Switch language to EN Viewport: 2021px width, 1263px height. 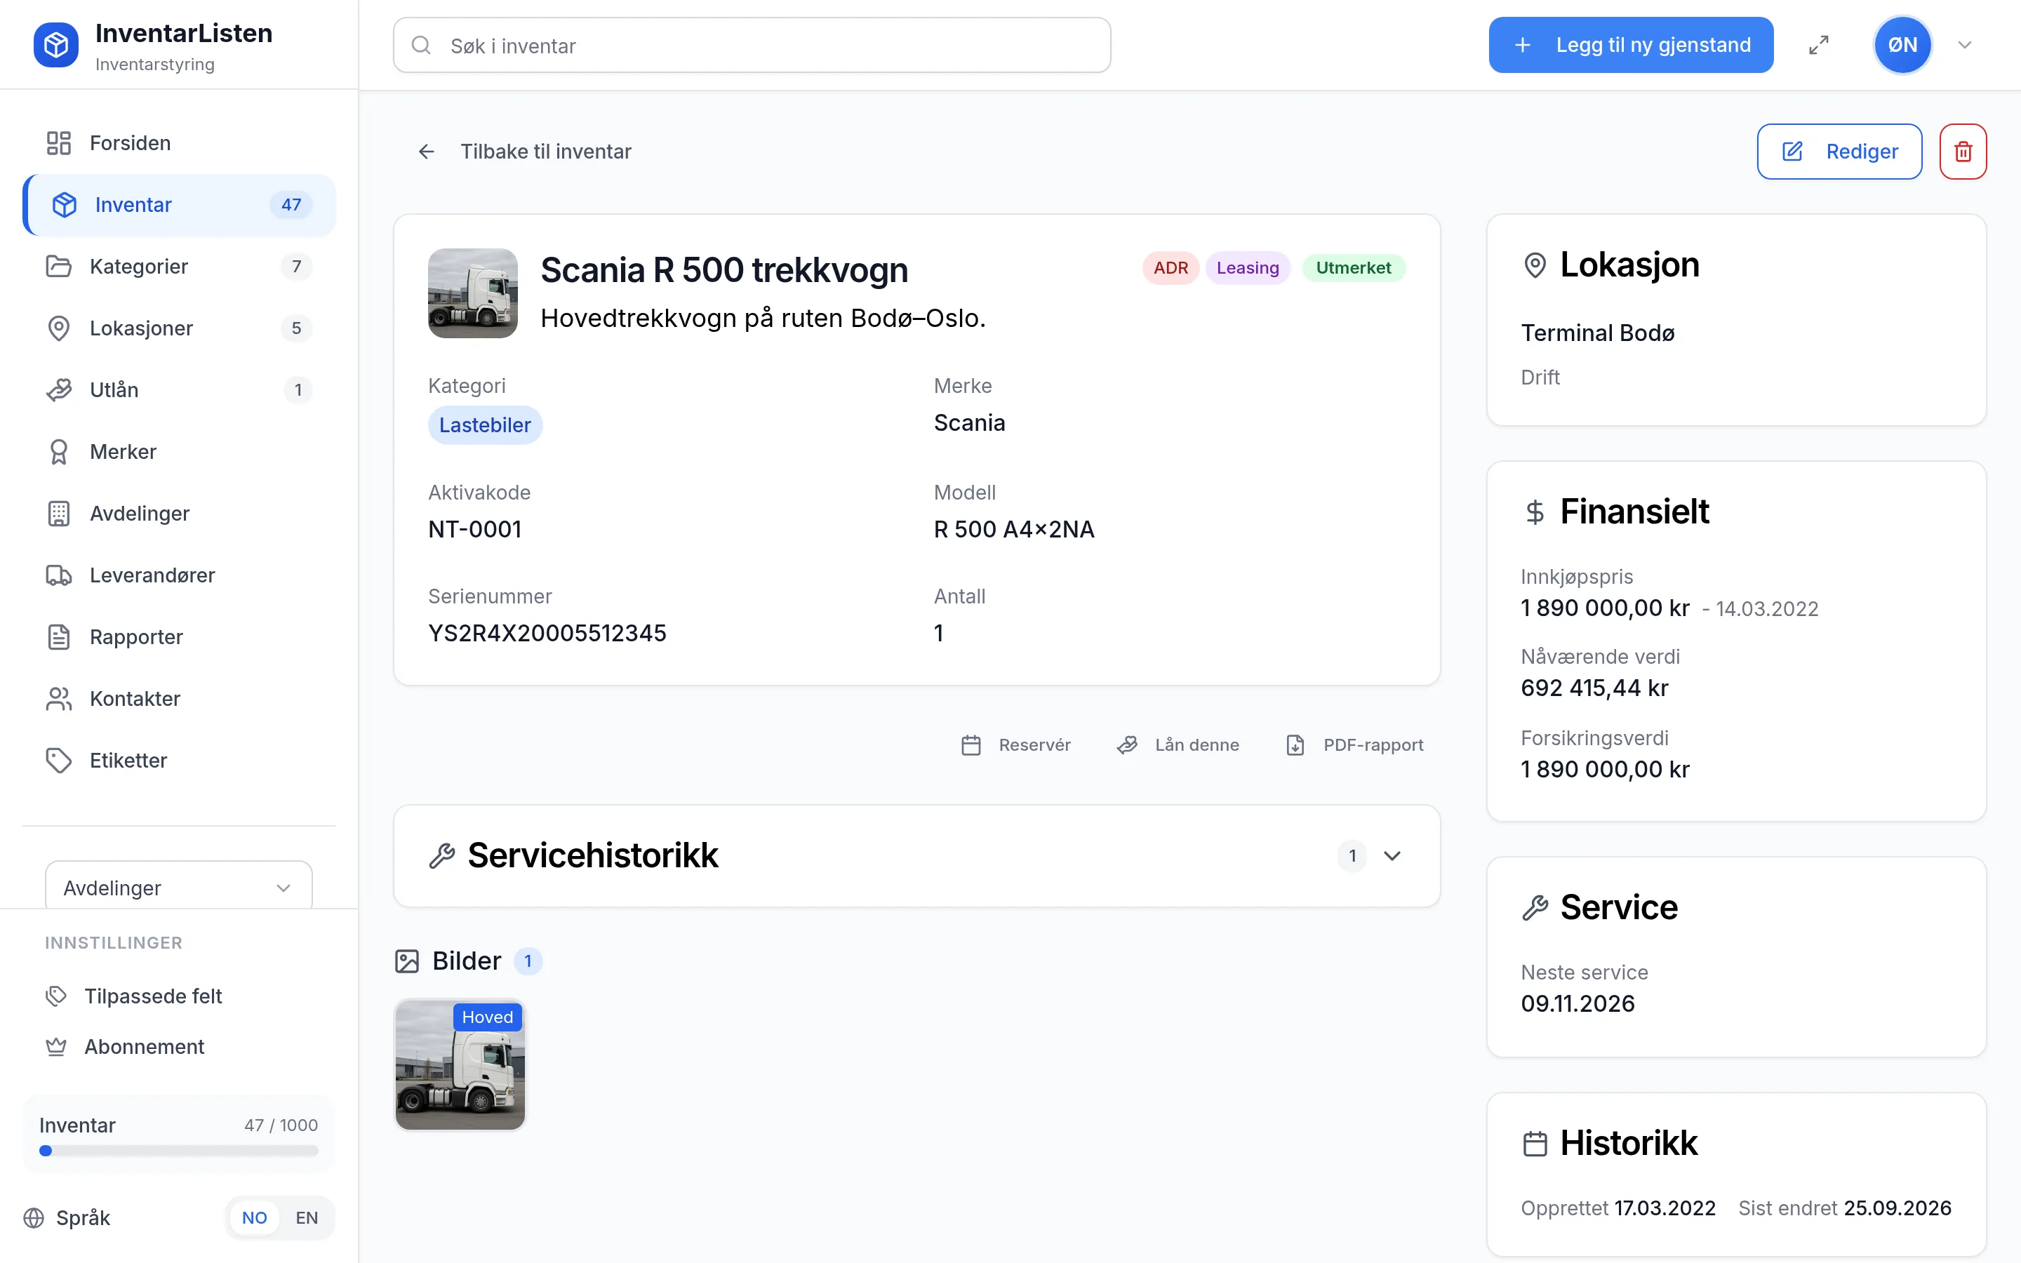pyautogui.click(x=307, y=1218)
